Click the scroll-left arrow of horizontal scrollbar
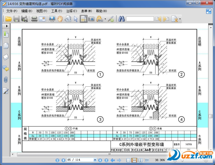Screen dimensions: 215x165 pos(13,155)
